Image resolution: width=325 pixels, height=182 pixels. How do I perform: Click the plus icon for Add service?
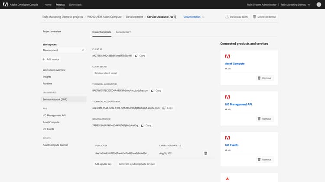[x=44, y=59]
